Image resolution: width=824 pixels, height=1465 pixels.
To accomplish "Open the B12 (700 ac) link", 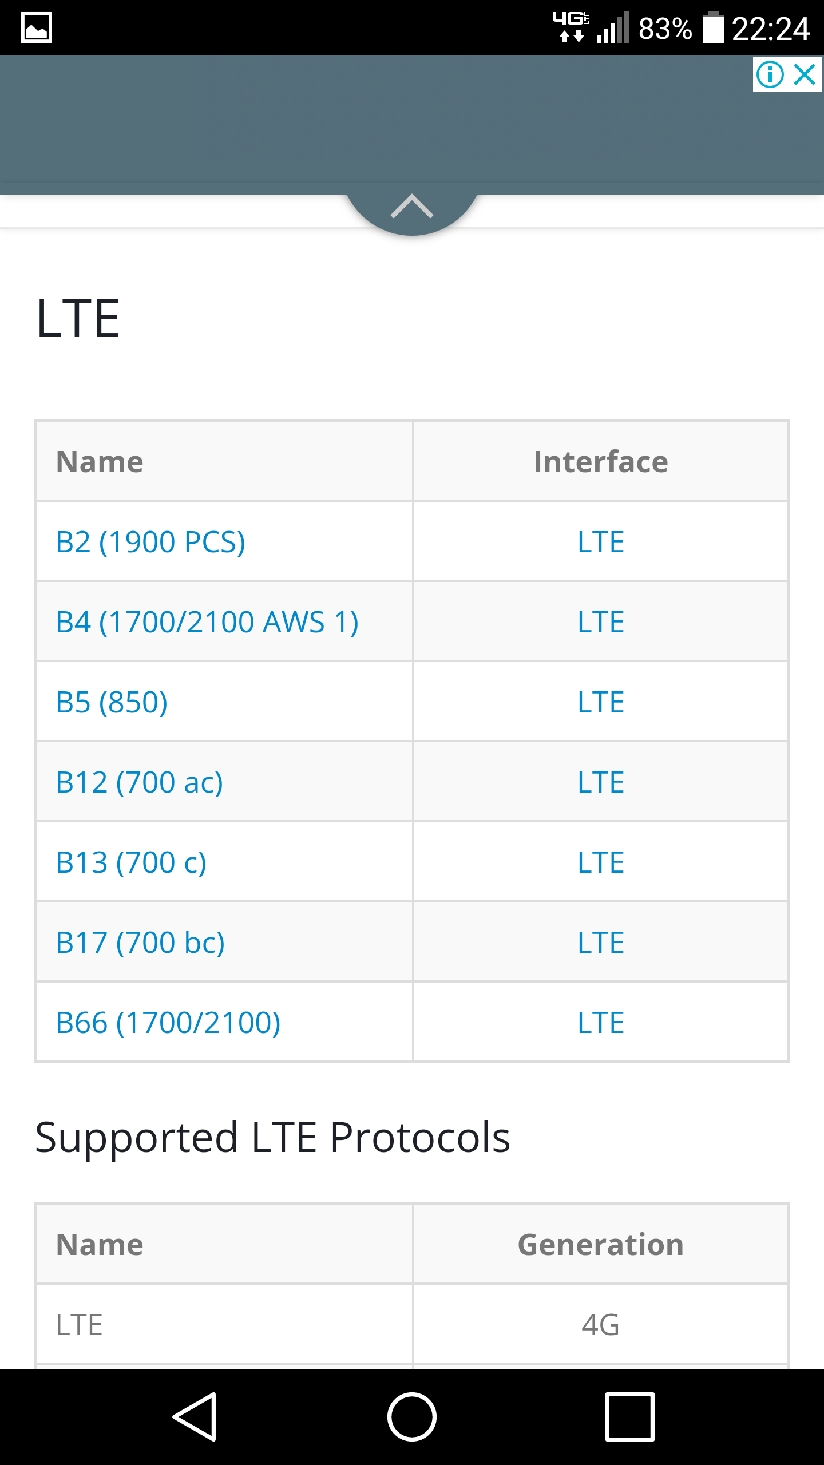I will 140,782.
